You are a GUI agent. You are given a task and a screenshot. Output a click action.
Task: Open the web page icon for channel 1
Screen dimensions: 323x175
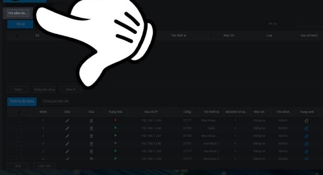click(x=306, y=121)
